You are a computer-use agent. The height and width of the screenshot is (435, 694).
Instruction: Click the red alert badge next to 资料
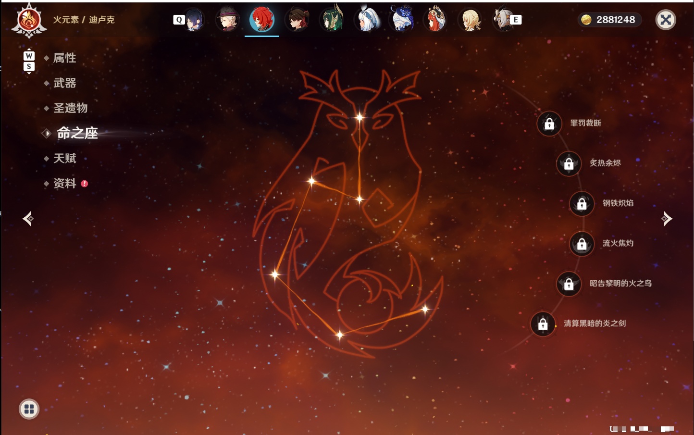(85, 184)
